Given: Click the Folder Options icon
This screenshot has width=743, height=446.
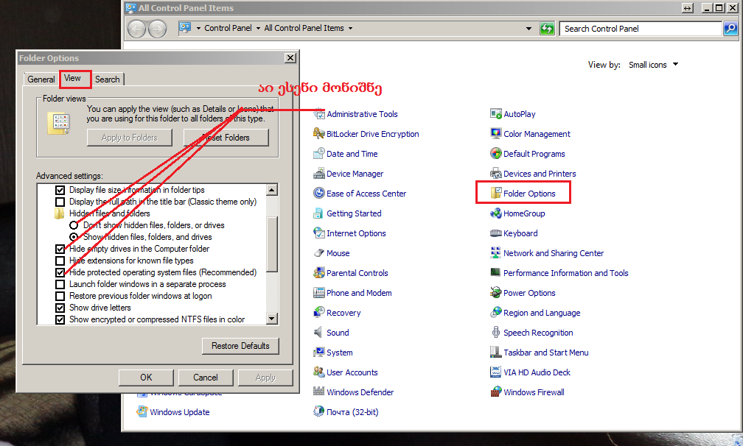Looking at the screenshot, I should (495, 194).
